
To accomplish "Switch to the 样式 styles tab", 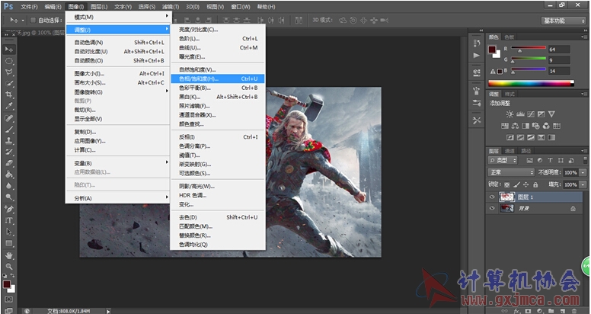I will click(510, 94).
